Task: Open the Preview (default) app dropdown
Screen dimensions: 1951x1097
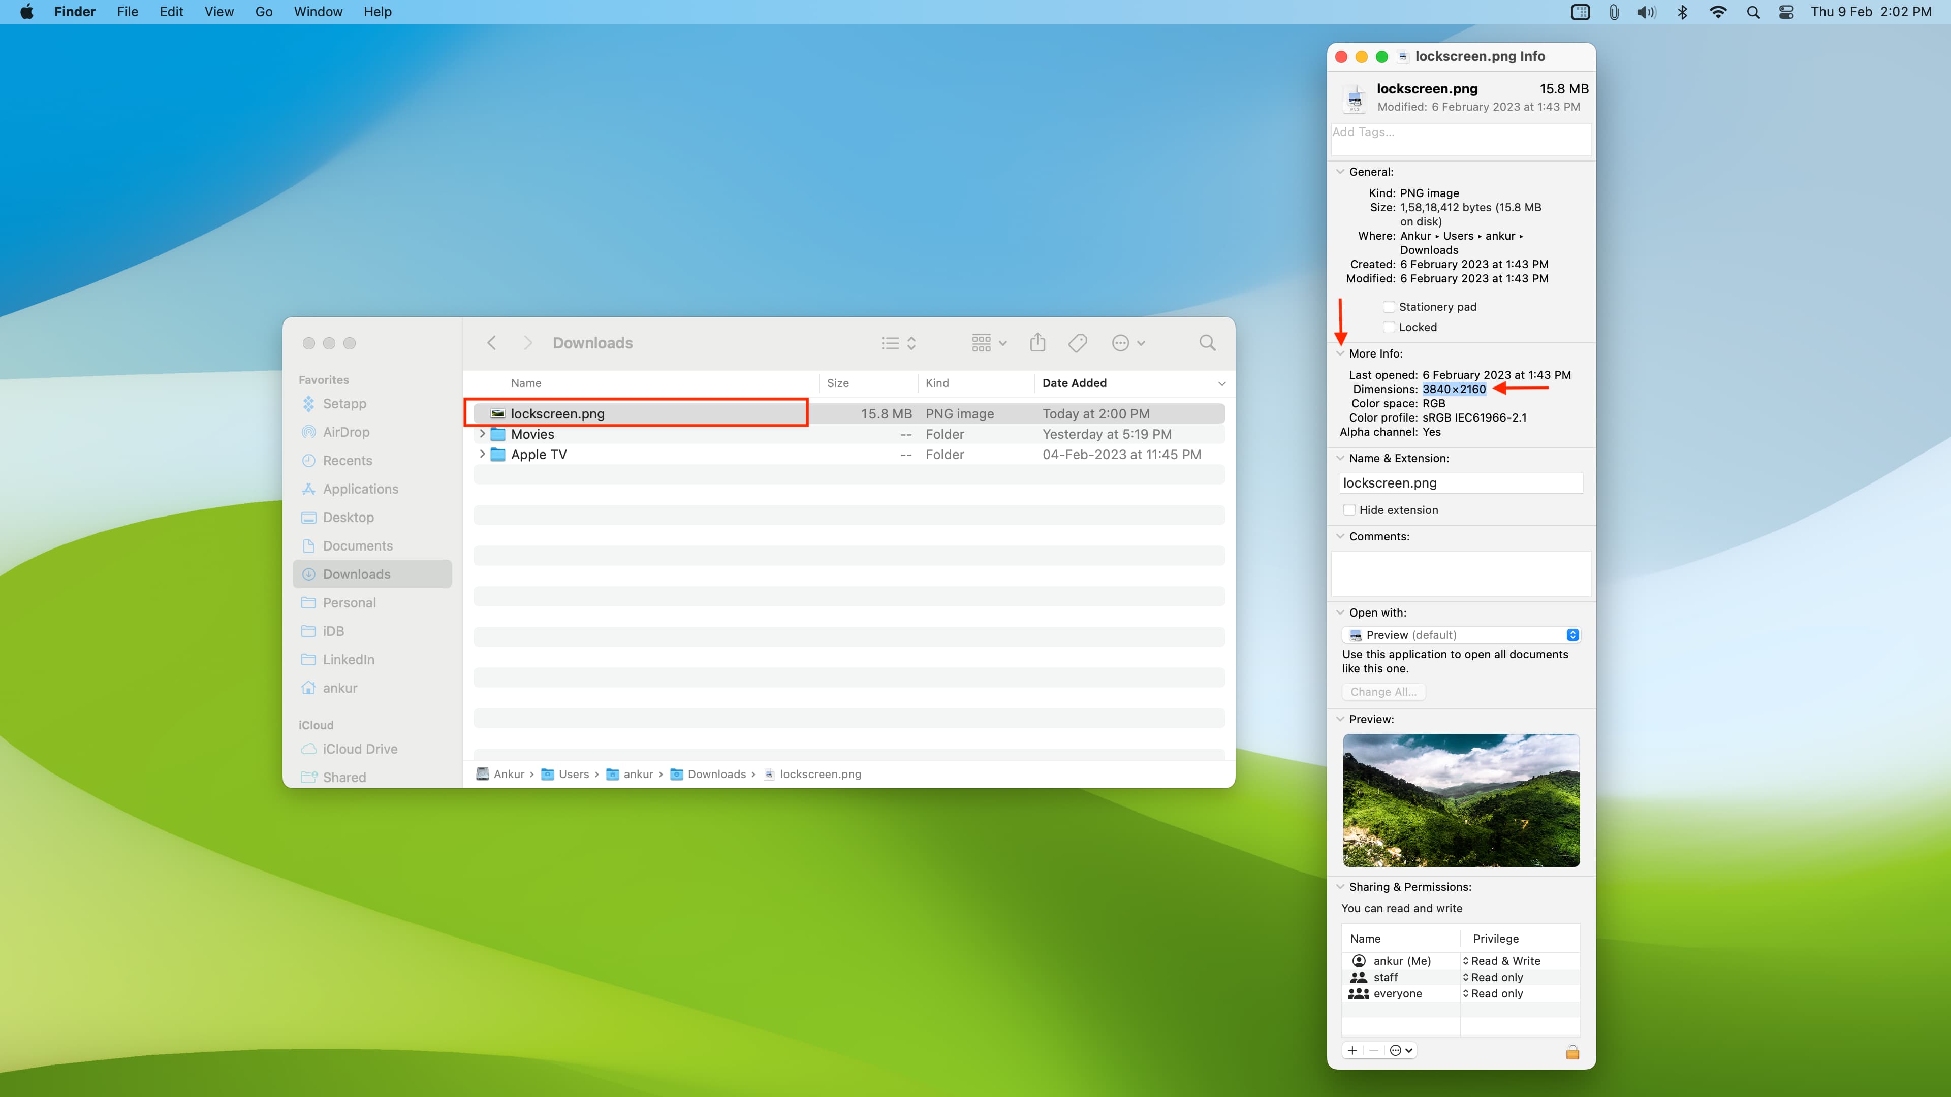Action: pyautogui.click(x=1461, y=635)
